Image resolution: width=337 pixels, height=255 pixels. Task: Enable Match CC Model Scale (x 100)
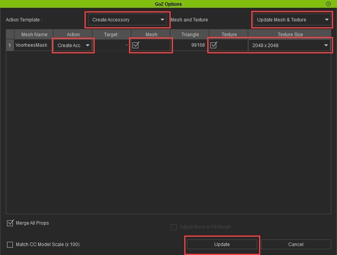point(10,245)
